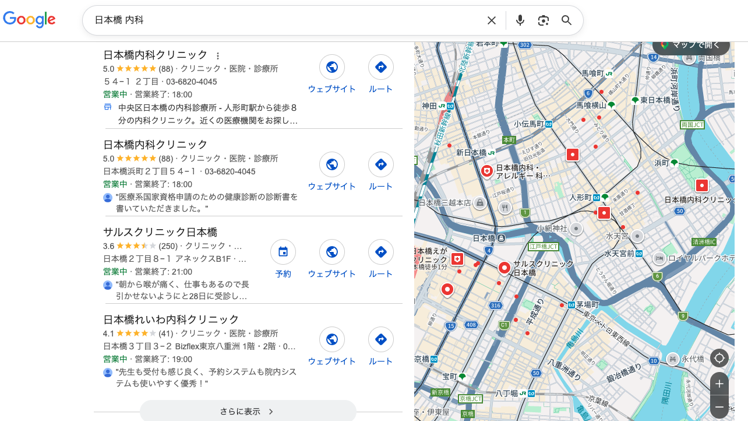
Task: Open more options for first clinic result
Action: (218, 56)
